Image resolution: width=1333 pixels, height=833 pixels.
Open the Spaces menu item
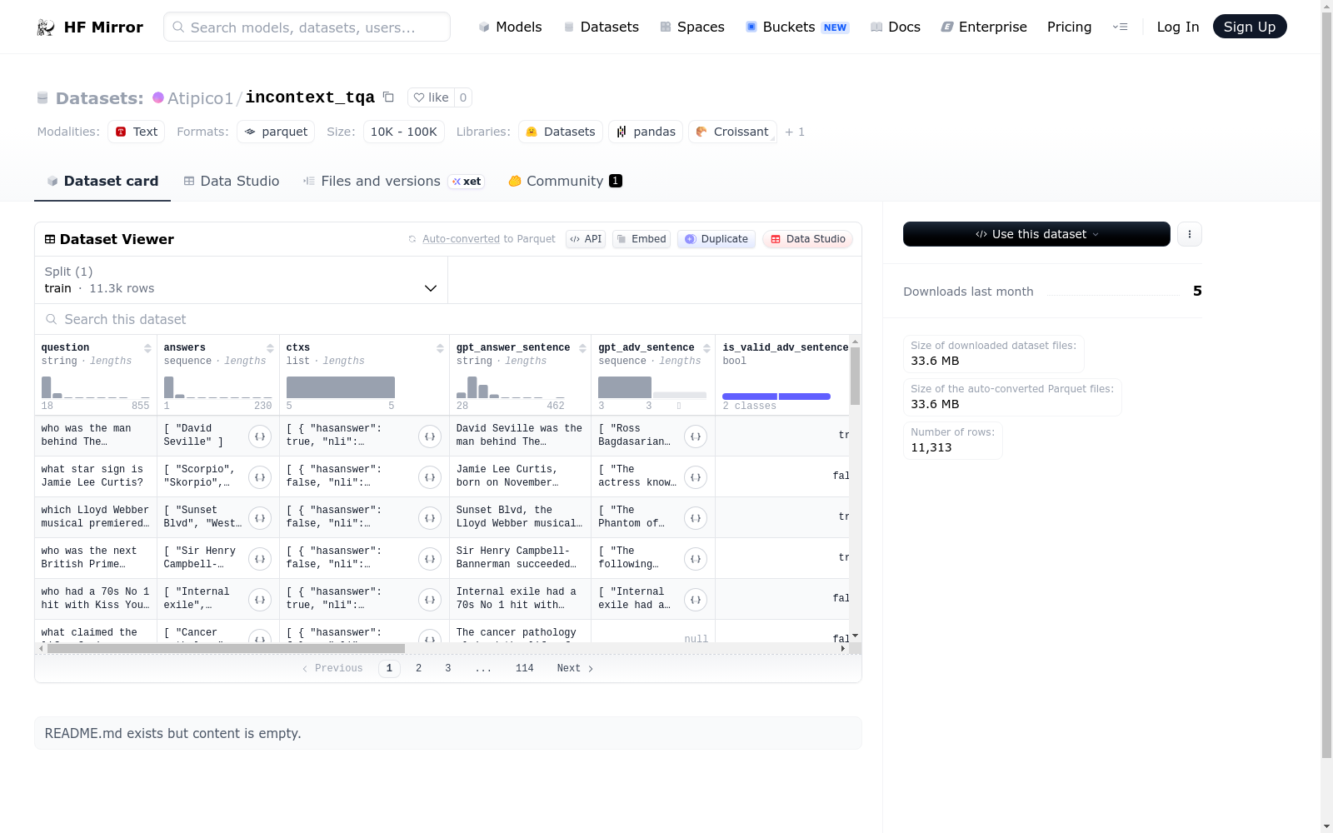[692, 27]
